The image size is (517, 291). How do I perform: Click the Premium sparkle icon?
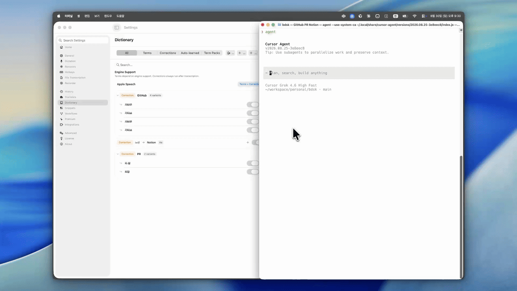pyautogui.click(x=61, y=119)
